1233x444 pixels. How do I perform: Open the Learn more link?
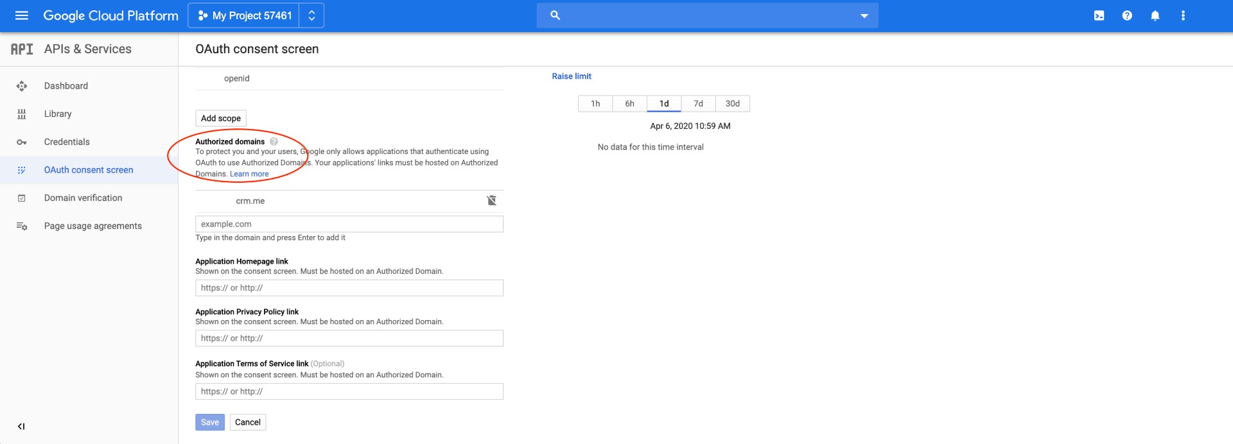(249, 174)
